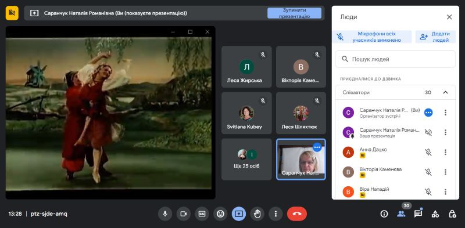Click the mute-all microphone icon in Люди panel
The image size is (465, 228).
(x=340, y=37)
